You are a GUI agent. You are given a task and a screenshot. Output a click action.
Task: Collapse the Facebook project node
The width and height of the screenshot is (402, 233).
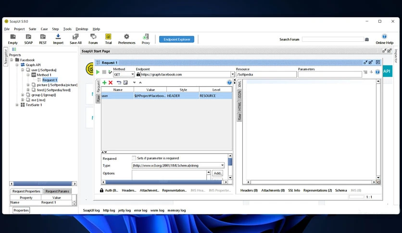tap(12, 60)
